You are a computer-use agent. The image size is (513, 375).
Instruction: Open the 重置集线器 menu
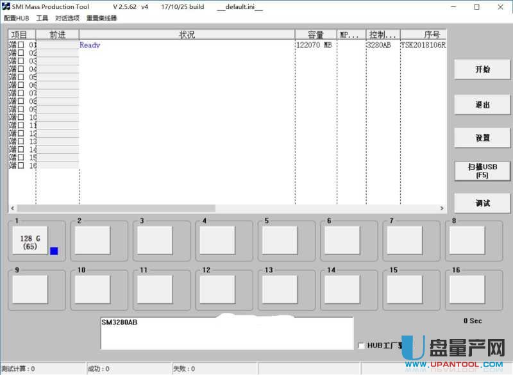(101, 19)
